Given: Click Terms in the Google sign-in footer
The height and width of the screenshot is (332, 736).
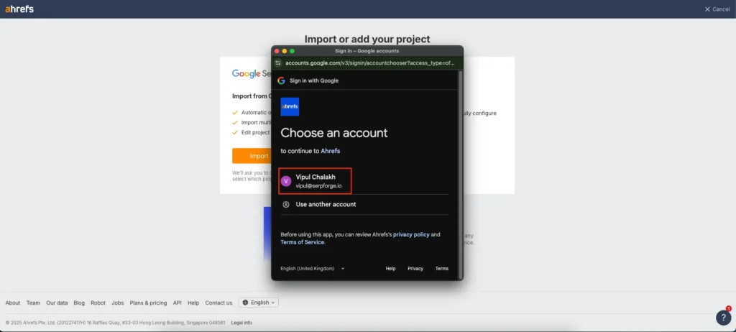Looking at the screenshot, I should 442,269.
